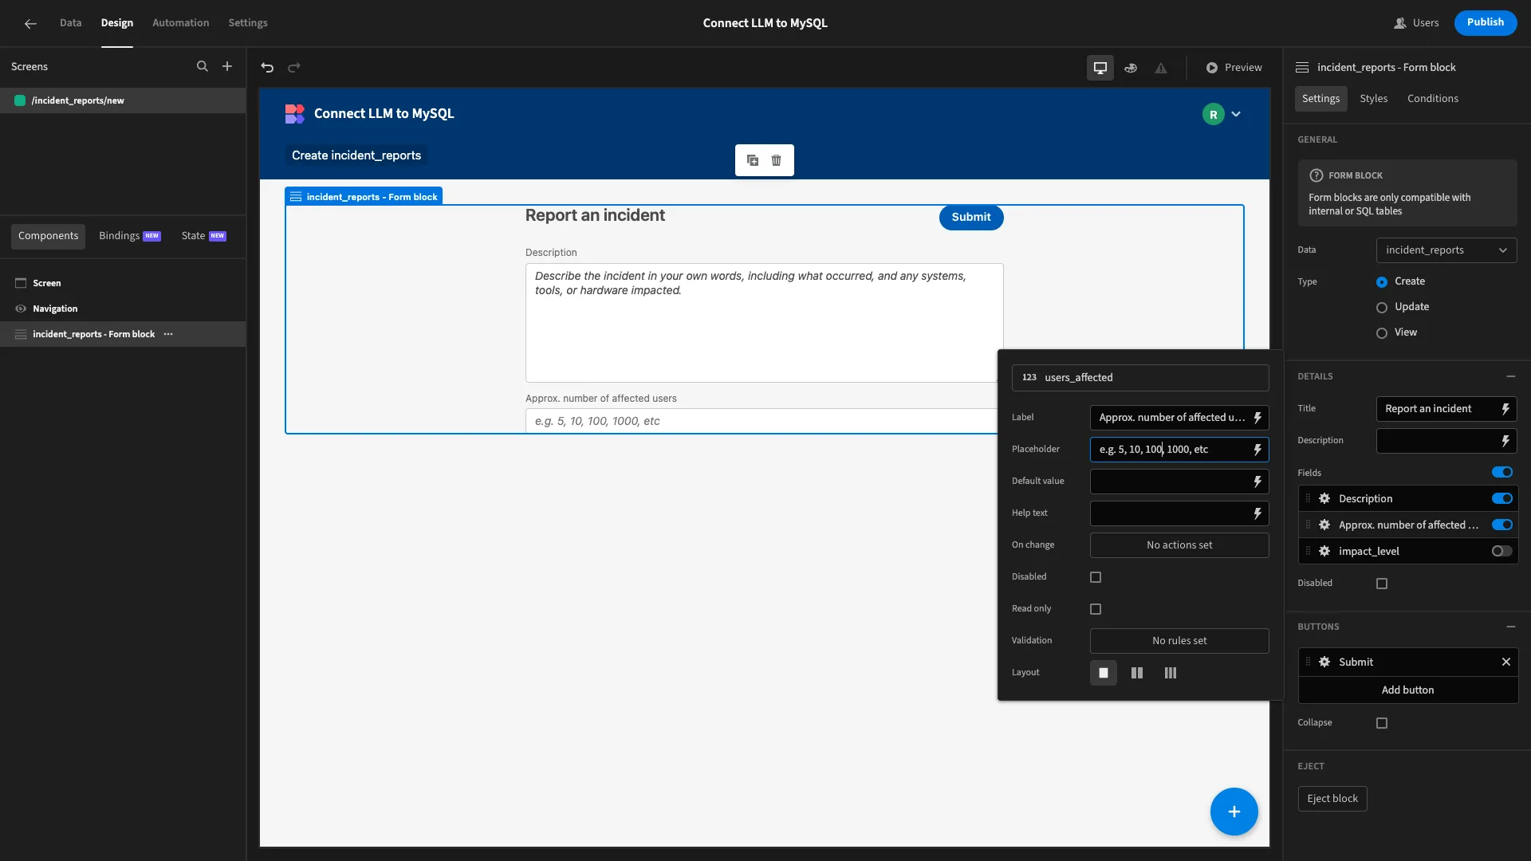Select /incident_reports/new screen
Image resolution: width=1531 pixels, height=861 pixels.
pos(123,100)
